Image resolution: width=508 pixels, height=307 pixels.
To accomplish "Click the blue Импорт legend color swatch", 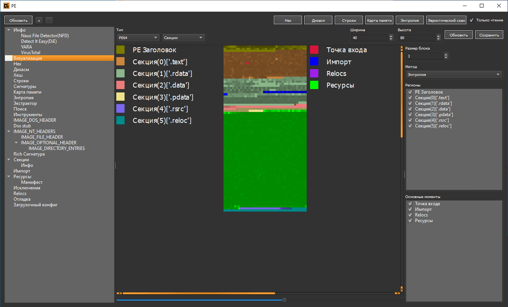I will pos(314,62).
